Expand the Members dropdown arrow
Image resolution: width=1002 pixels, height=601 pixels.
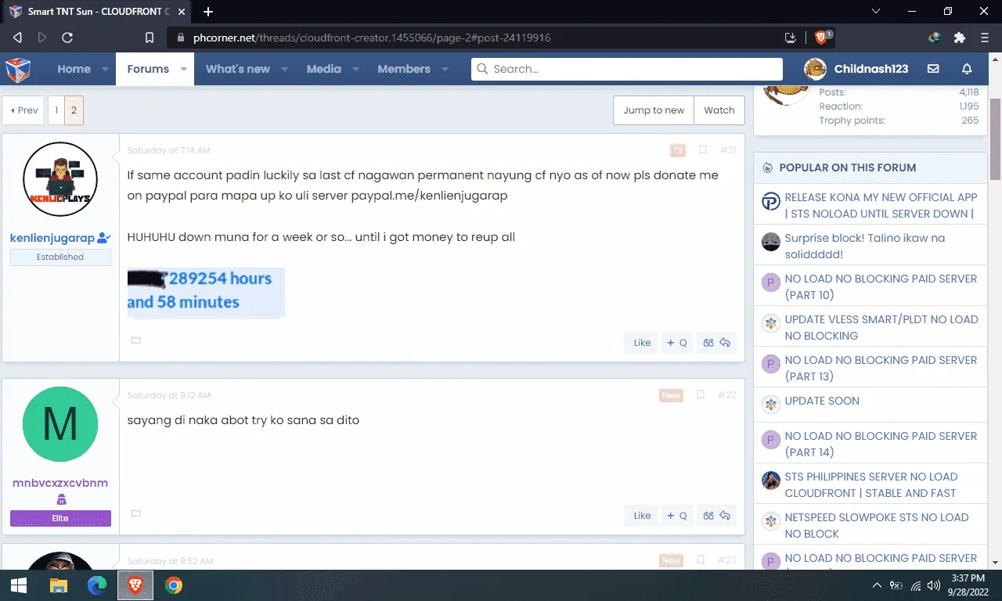(445, 69)
